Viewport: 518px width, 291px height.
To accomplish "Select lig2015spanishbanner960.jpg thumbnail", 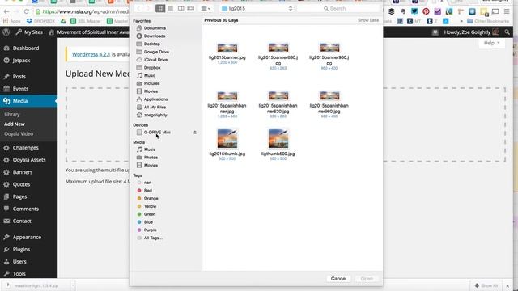I will [x=329, y=96].
